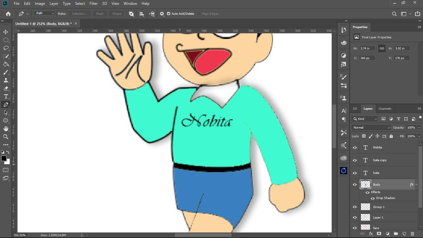Open the Fill slider dropdown
The height and width of the screenshot is (238, 423).
point(419,136)
